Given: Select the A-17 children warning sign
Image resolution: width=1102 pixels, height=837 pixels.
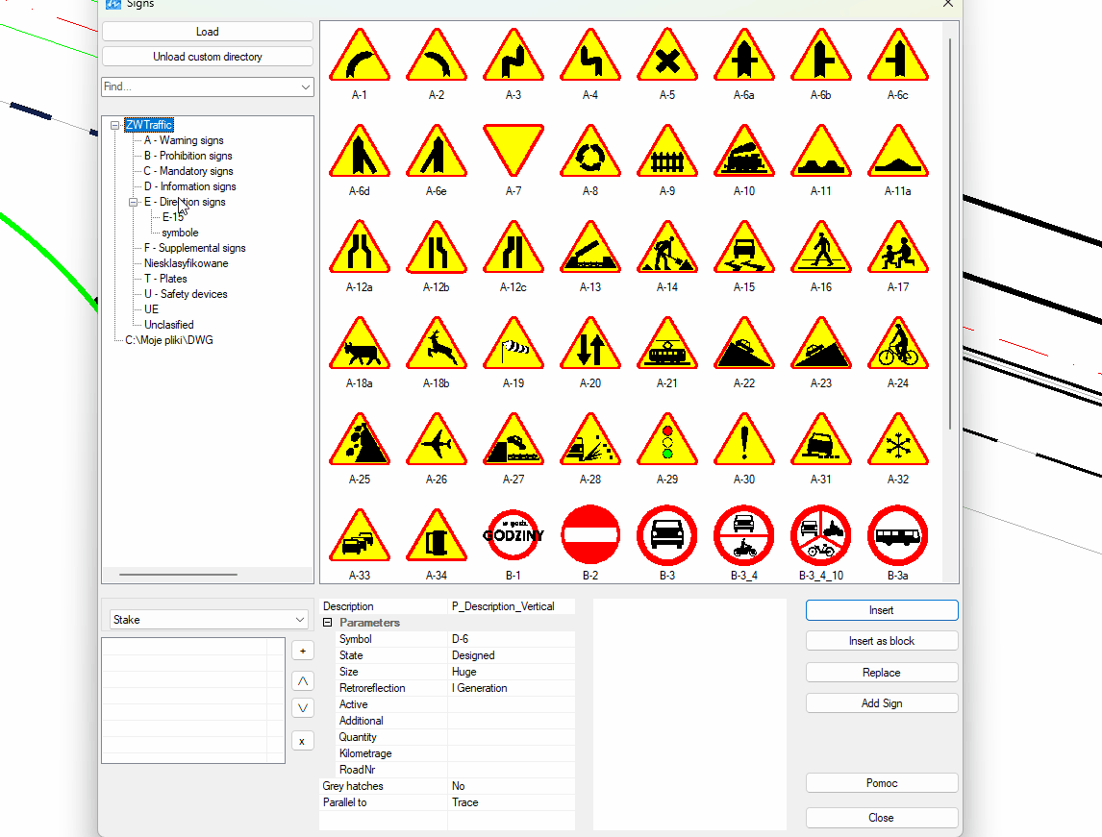Looking at the screenshot, I should pyautogui.click(x=898, y=247).
